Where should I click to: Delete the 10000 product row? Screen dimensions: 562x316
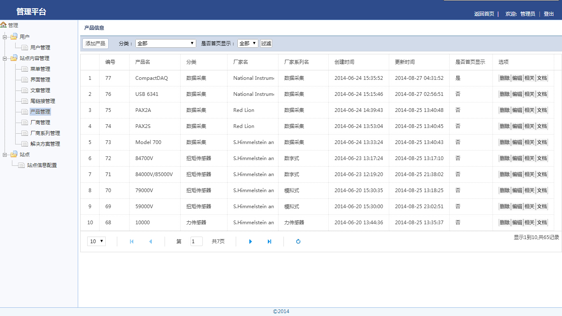(504, 223)
